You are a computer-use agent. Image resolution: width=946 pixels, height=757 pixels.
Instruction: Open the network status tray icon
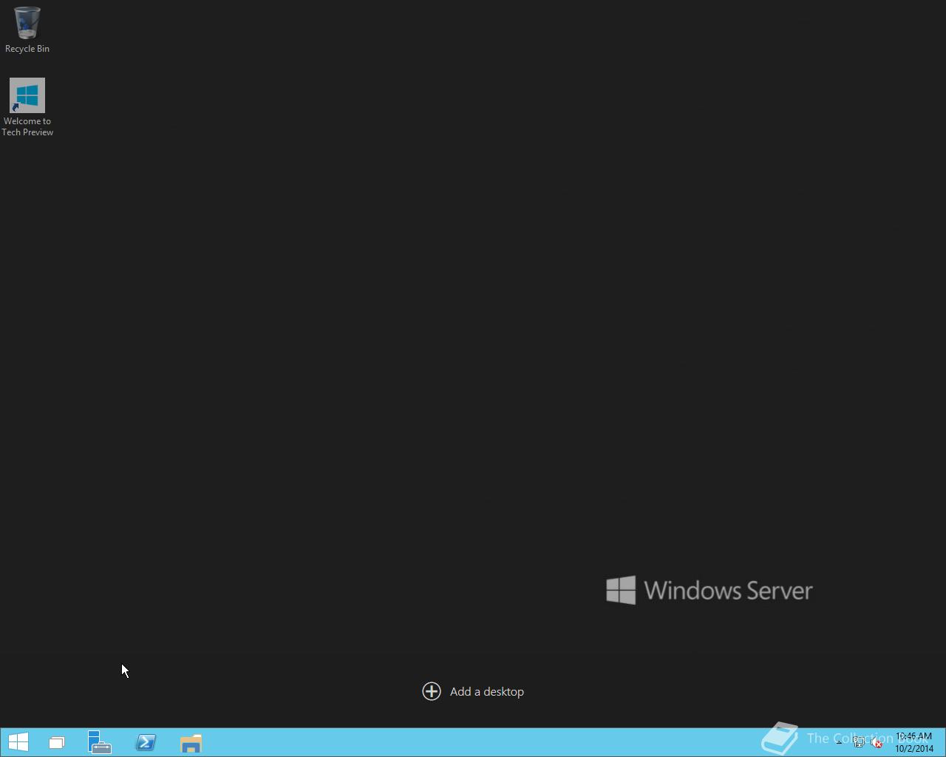(859, 742)
